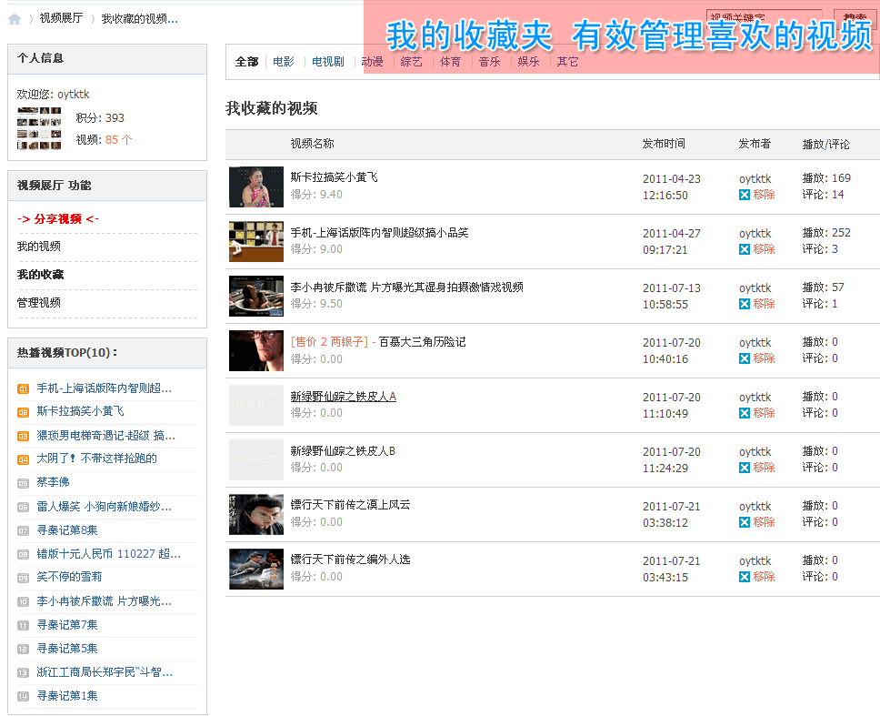Open 寻秦记第5集 in hot videos list
This screenshot has height=716, width=880.
tap(67, 649)
